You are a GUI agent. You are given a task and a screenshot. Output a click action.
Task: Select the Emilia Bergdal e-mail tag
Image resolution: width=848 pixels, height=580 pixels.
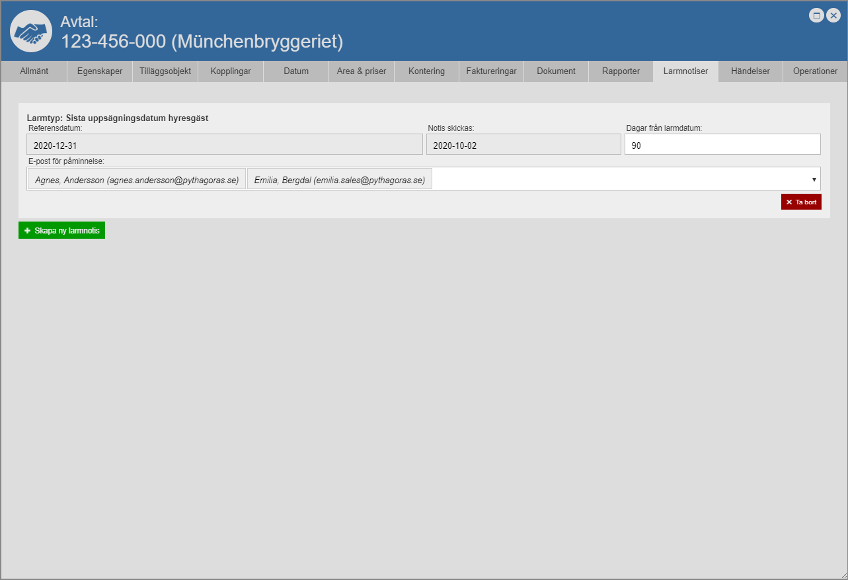(339, 179)
